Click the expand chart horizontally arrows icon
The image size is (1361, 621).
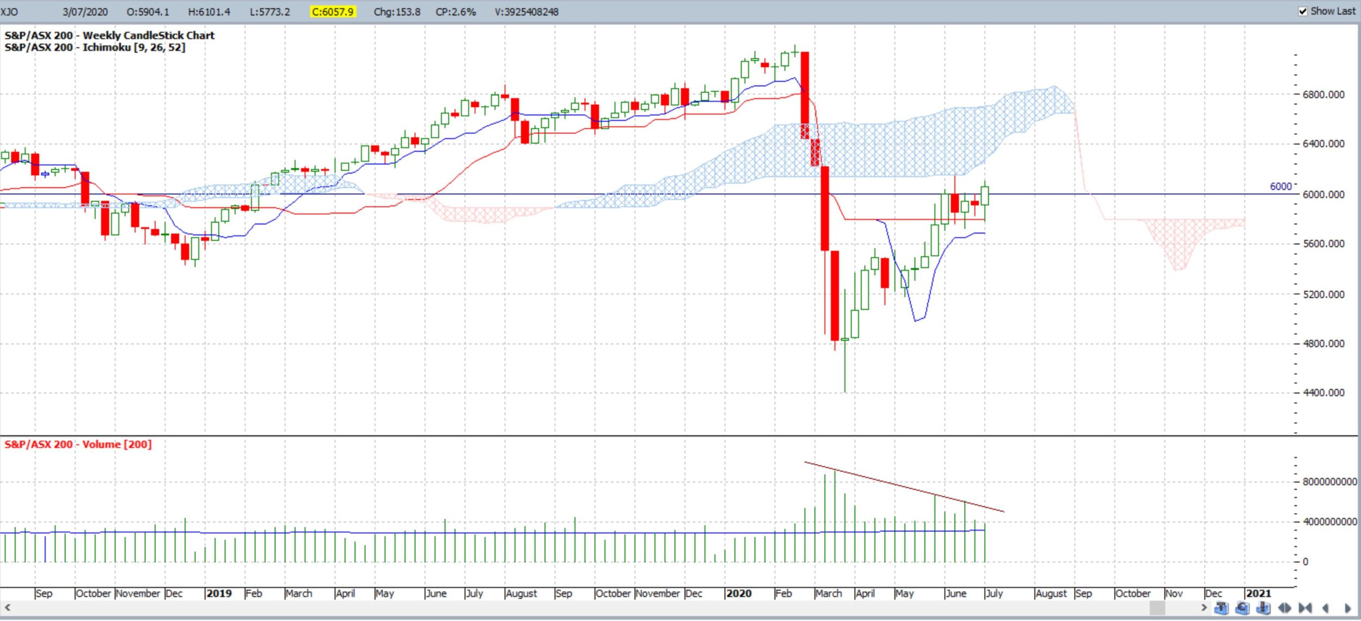[1284, 608]
